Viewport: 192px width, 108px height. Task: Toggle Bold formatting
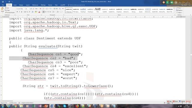pos(17,12)
